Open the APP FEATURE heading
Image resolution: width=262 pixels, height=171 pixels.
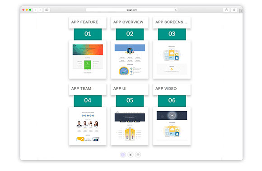pos(84,22)
